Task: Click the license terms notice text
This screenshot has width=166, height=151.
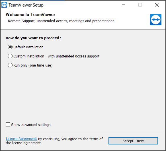Action: coord(54,141)
